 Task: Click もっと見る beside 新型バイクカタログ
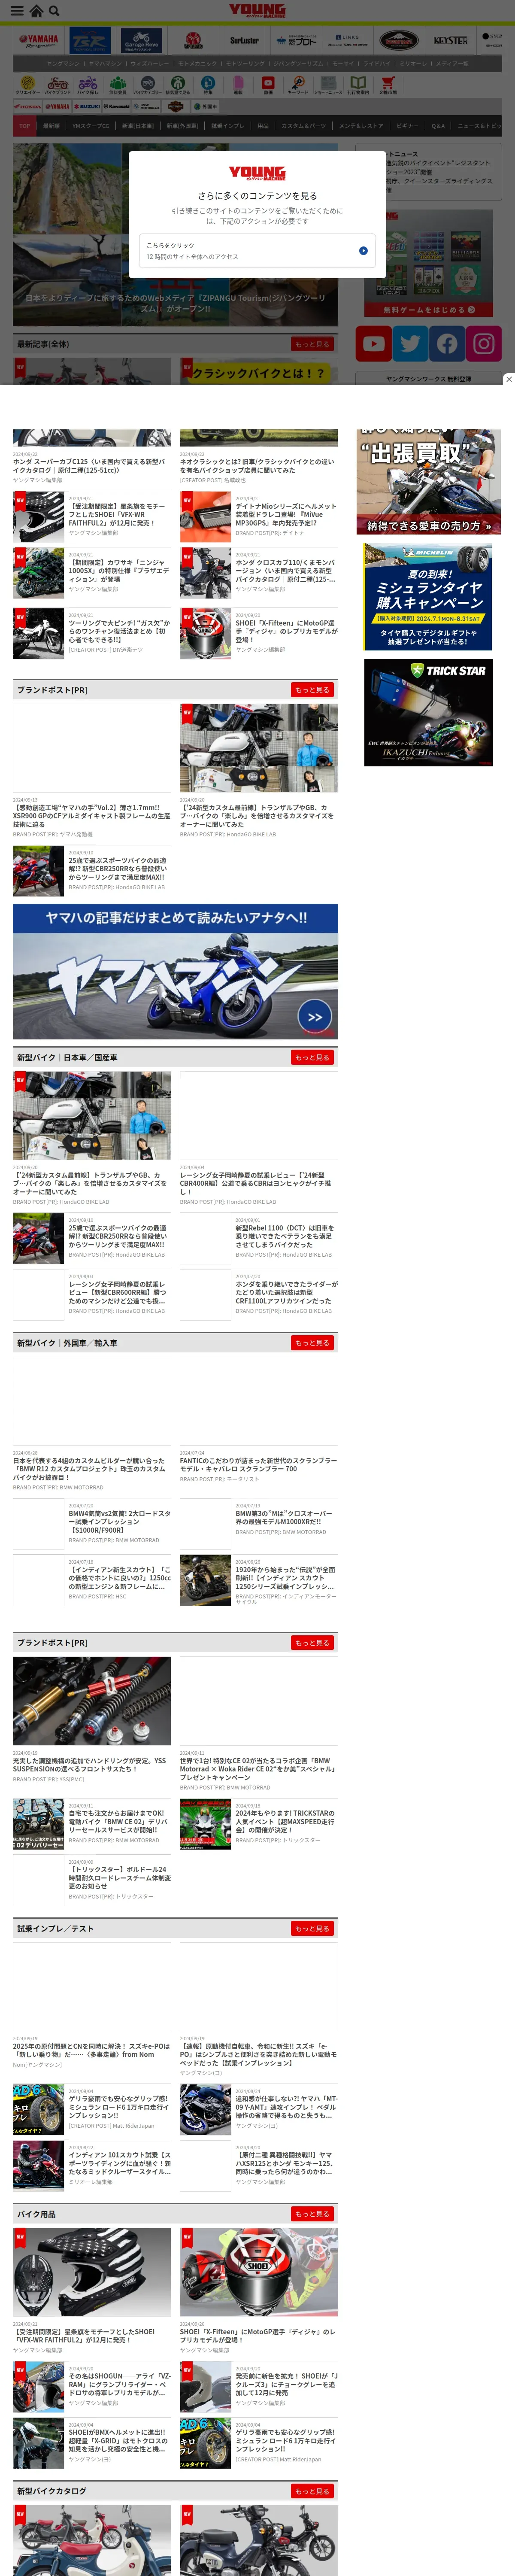pyautogui.click(x=312, y=2491)
